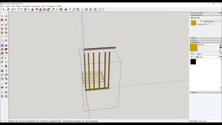Screen dimensions: 222x125
Task: Toggle receive shadows icon in entity info
Action: (x=211, y=24)
